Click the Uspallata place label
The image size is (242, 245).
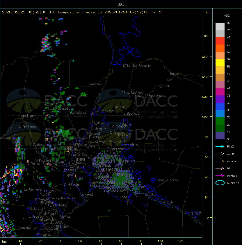[x=27, y=116]
